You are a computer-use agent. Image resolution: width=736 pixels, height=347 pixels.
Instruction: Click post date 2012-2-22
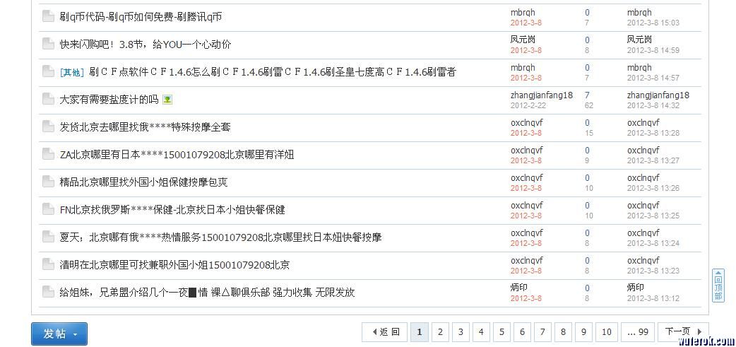point(528,105)
